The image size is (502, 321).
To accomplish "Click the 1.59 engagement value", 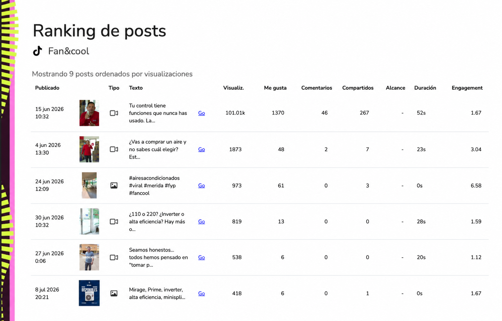I will point(476,221).
